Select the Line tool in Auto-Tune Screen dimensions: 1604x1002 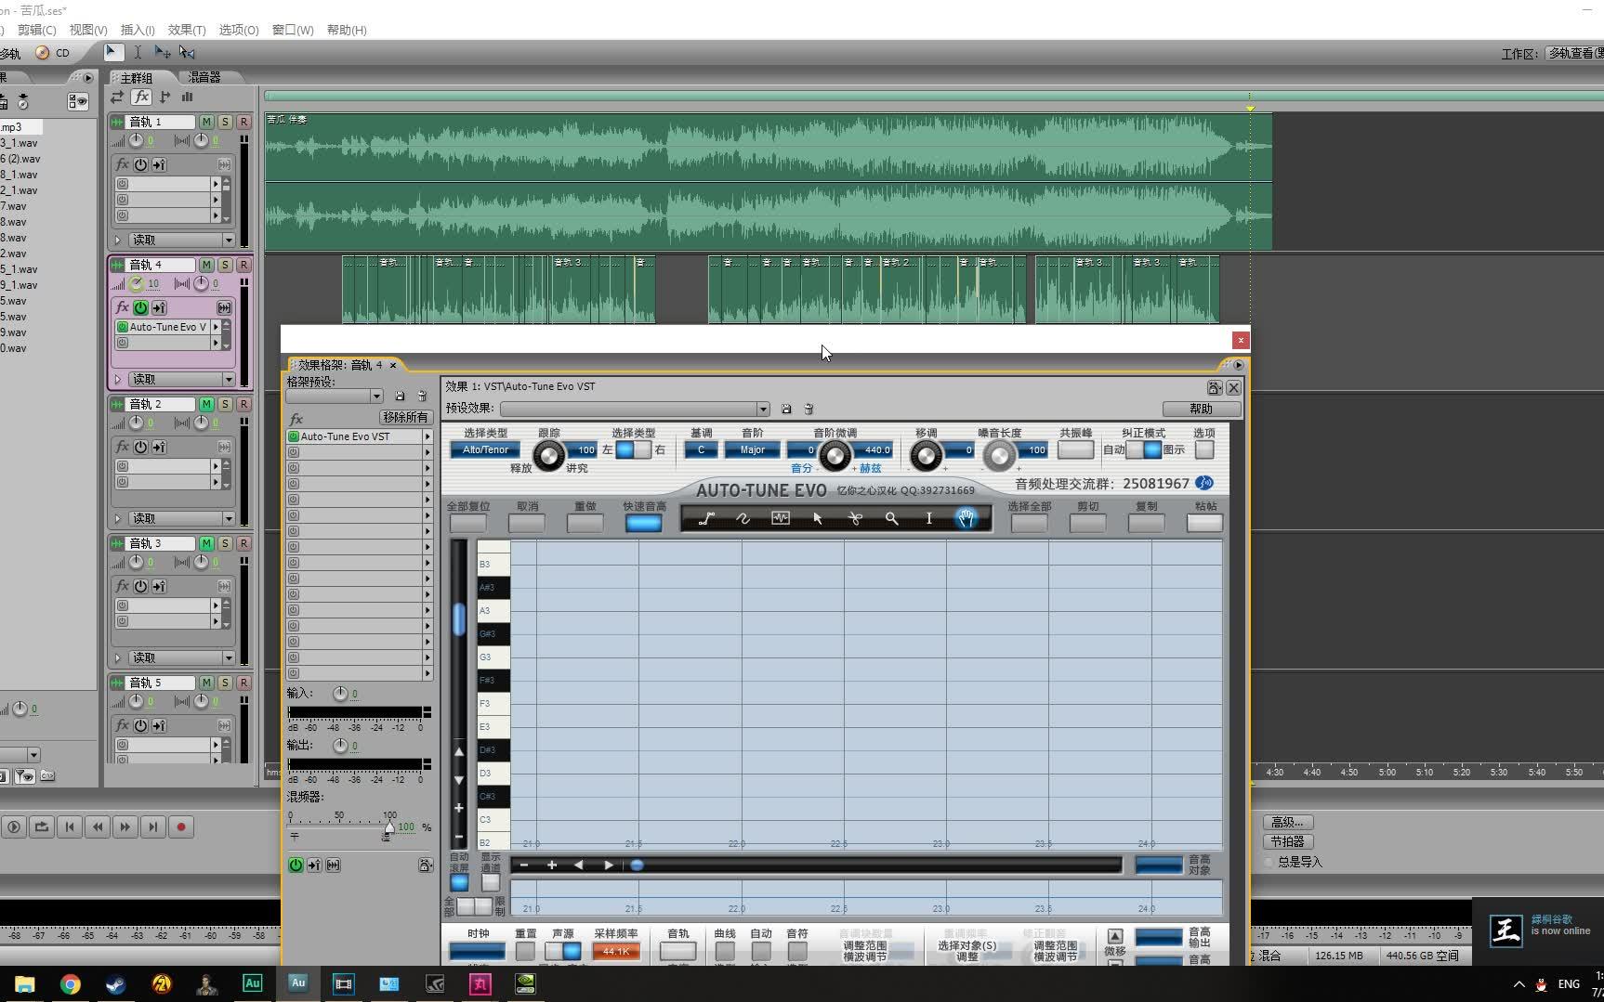pos(706,518)
